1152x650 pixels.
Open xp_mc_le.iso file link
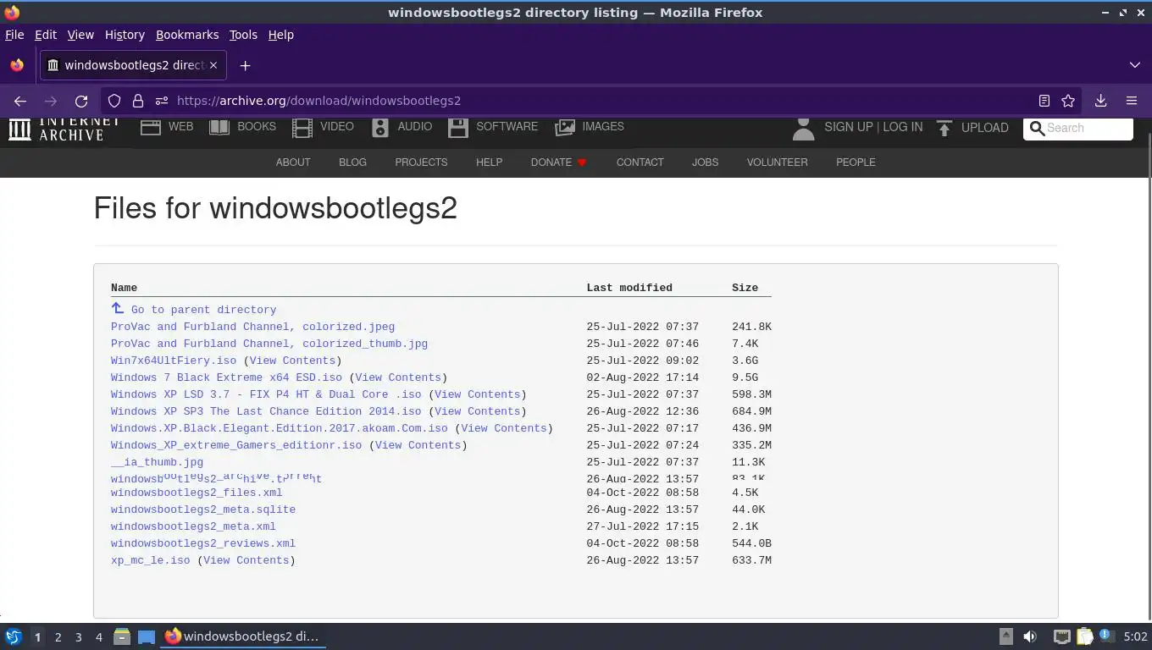pos(151,560)
